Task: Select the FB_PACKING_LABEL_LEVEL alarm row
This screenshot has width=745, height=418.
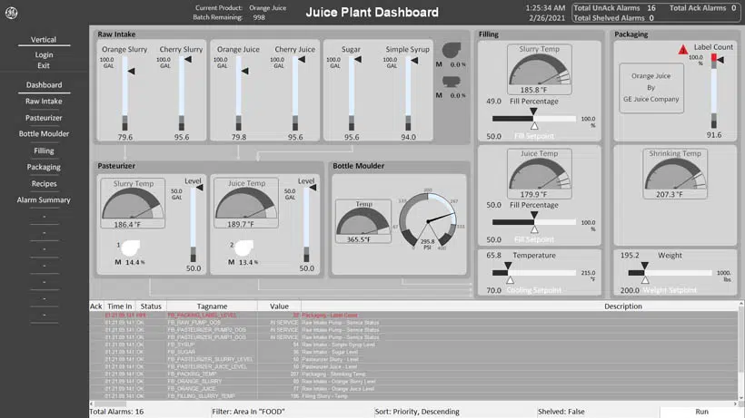Action: 413,316
